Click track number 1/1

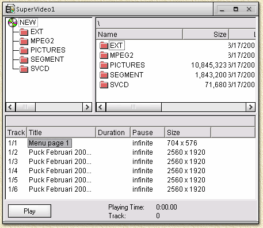(x=13, y=143)
